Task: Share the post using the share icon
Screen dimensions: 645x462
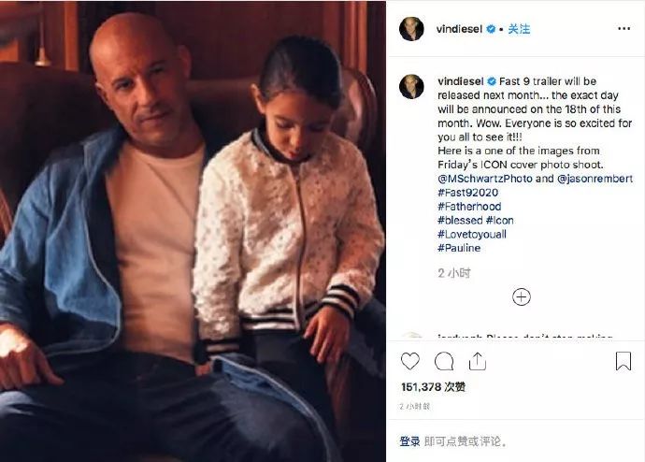Action: click(477, 361)
